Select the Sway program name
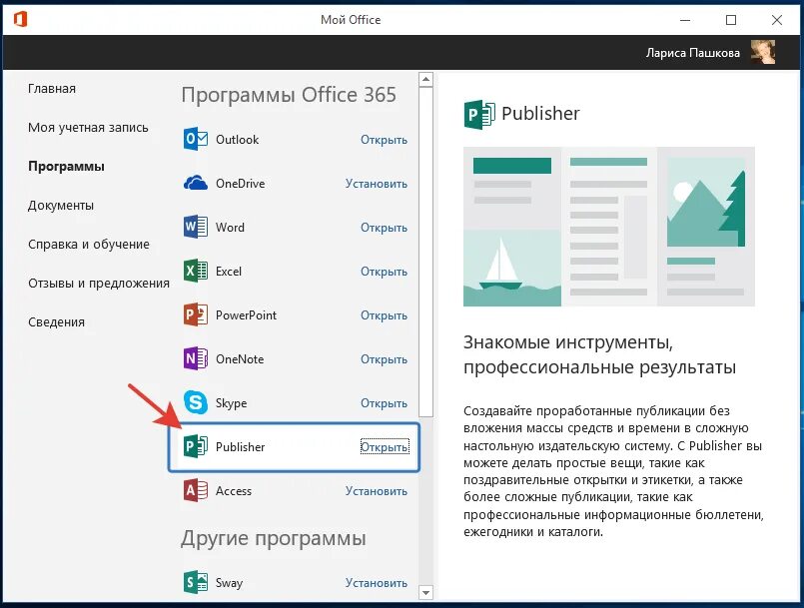Image resolution: width=804 pixels, height=608 pixels. click(x=229, y=583)
